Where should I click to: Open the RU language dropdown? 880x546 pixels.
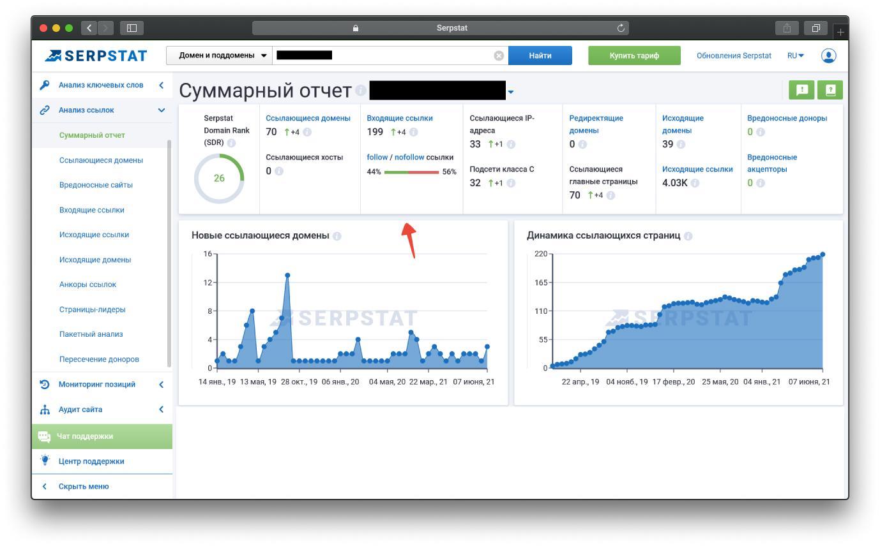tap(796, 55)
